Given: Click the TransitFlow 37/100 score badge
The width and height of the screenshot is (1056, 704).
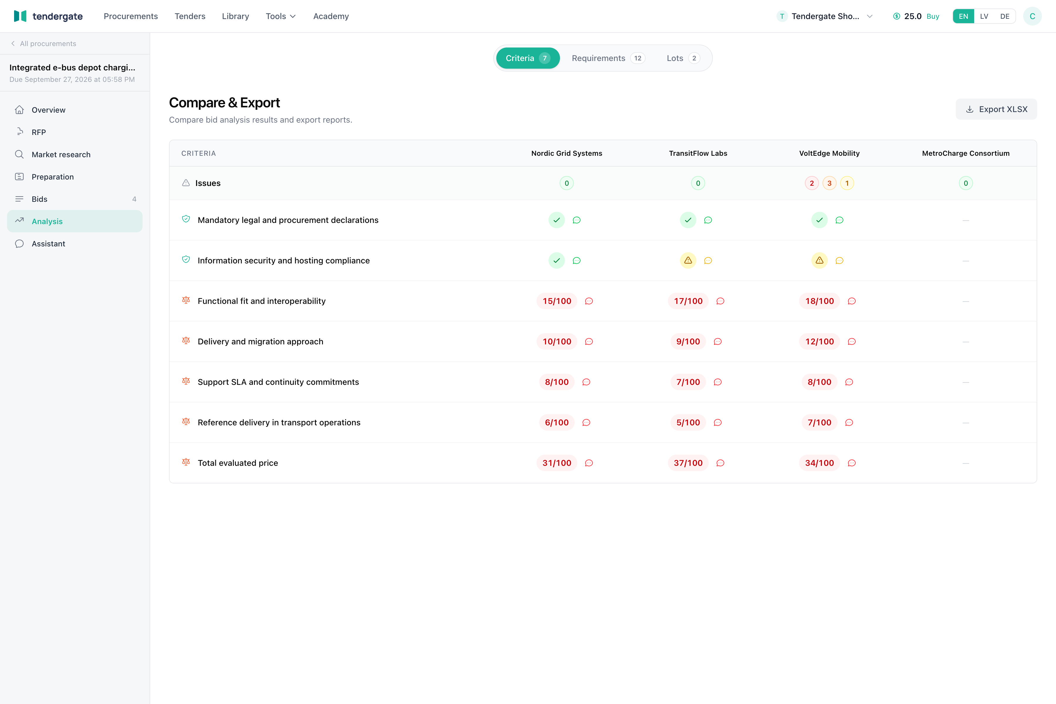Looking at the screenshot, I should tap(688, 463).
